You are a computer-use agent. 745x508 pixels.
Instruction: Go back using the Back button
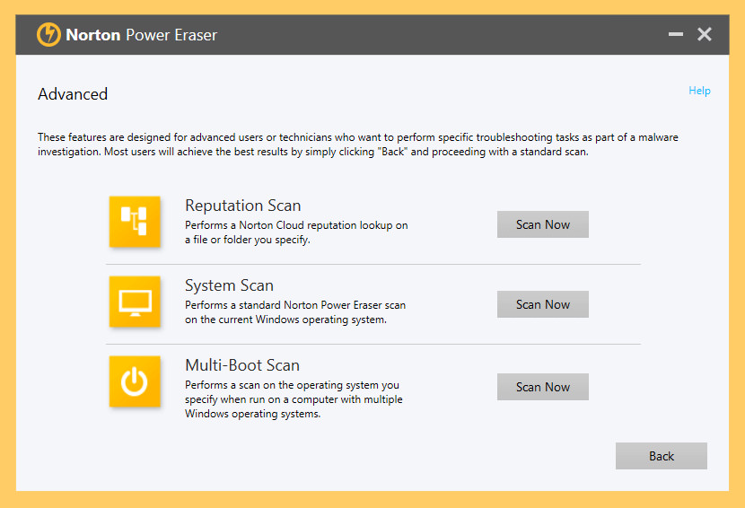coord(661,456)
